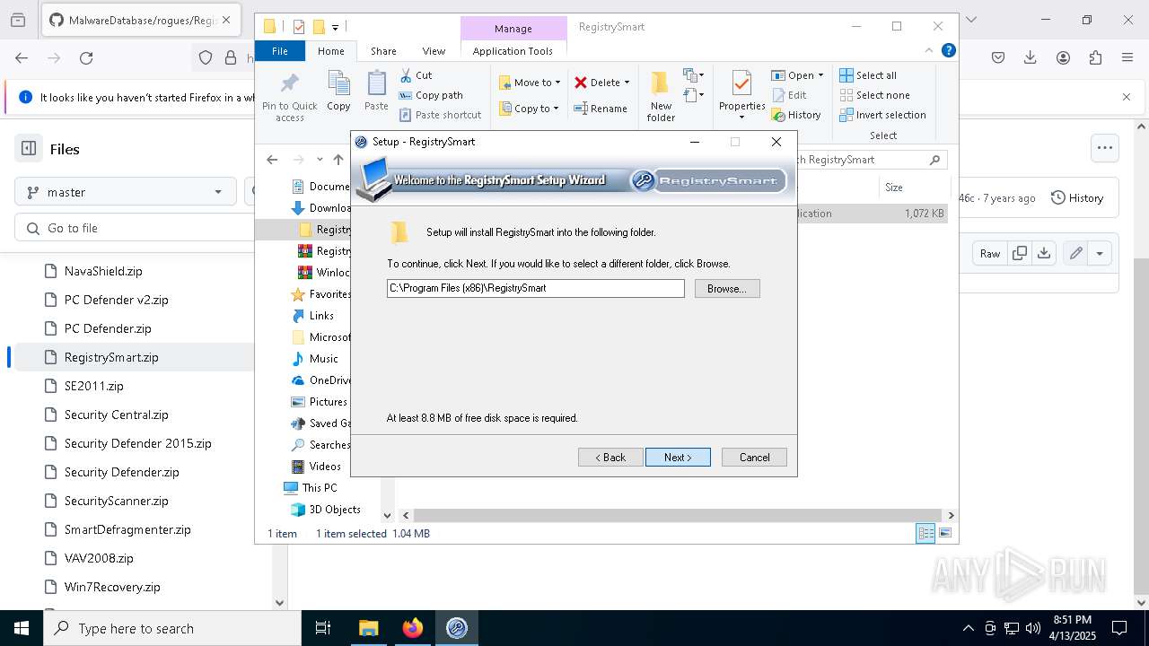Open the Application Tools tab

point(513,51)
